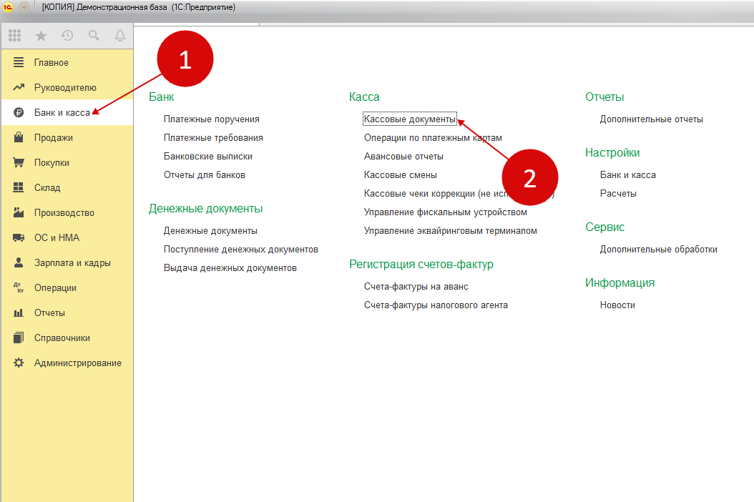Viewport: 754px width, 502px height.
Task: Open Банковские выписки
Action: (x=207, y=156)
